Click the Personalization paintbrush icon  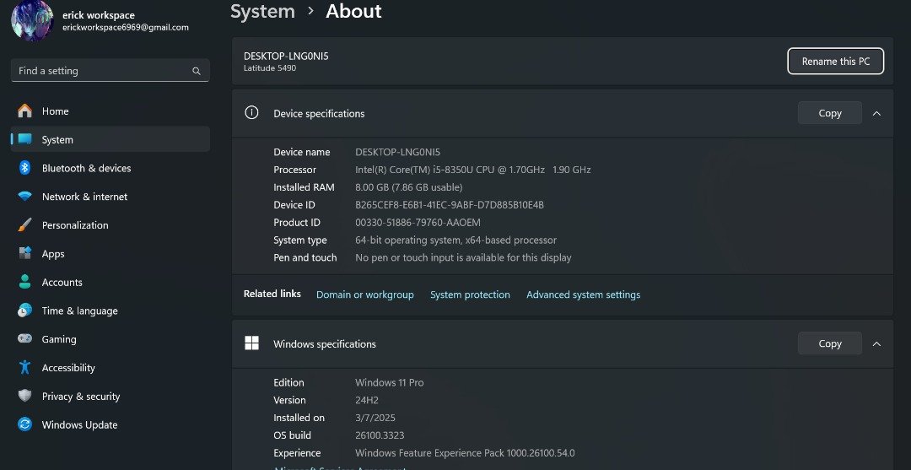(25, 224)
